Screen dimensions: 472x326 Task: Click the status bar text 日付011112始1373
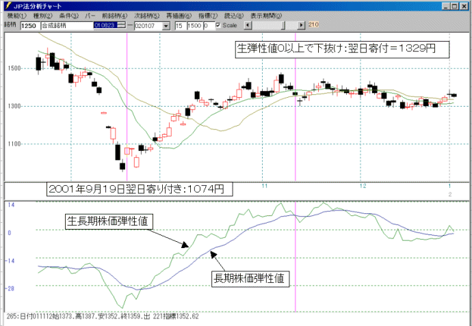click(x=45, y=316)
